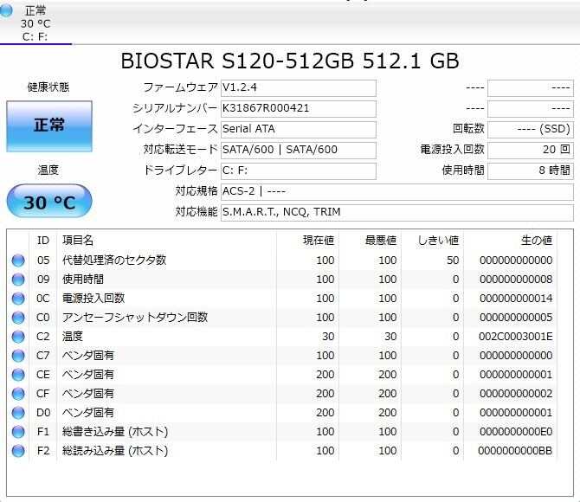Click the firmware field showing V1.2.4
Image resolution: width=580 pixels, height=502 pixels.
point(299,88)
